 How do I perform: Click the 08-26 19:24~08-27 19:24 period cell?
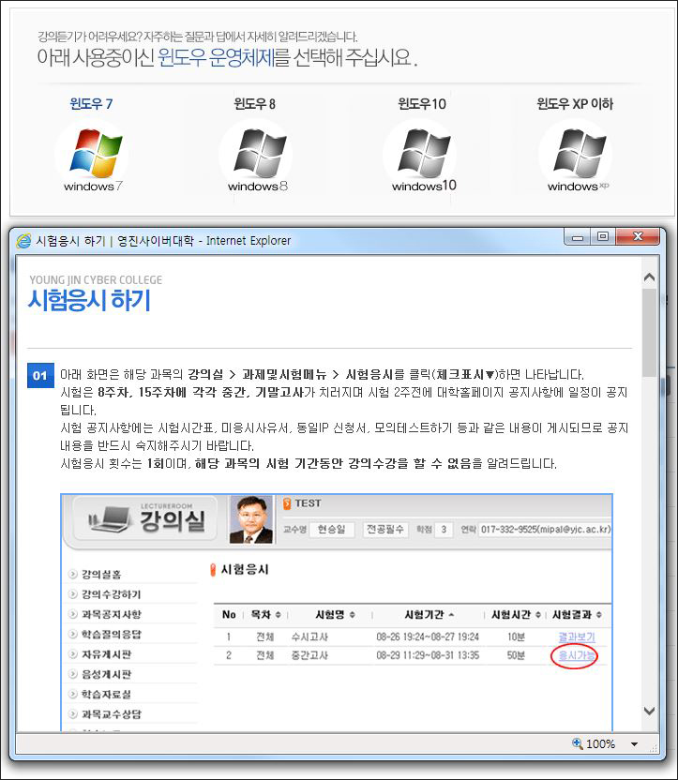coord(428,637)
